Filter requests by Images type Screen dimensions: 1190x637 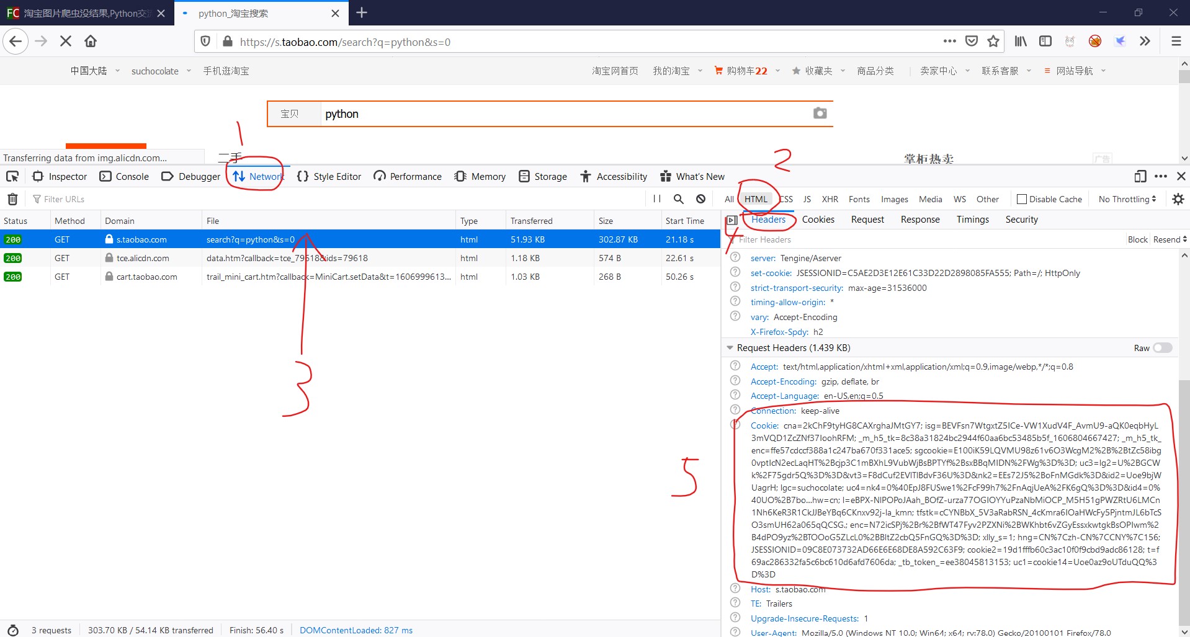click(894, 199)
